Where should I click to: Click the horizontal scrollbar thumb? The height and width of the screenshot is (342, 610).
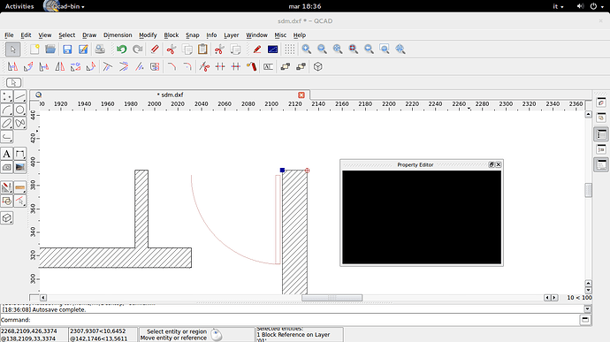pos(332,298)
